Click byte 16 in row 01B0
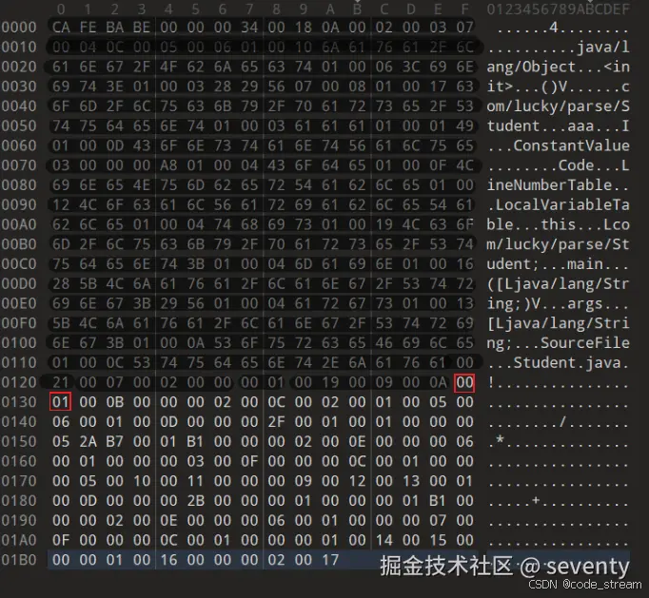The height and width of the screenshot is (598, 649). [x=168, y=560]
